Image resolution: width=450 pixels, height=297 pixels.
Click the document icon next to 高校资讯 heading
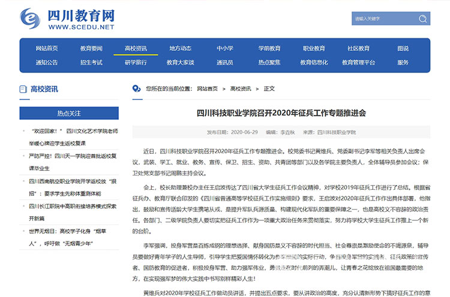pos(23,89)
